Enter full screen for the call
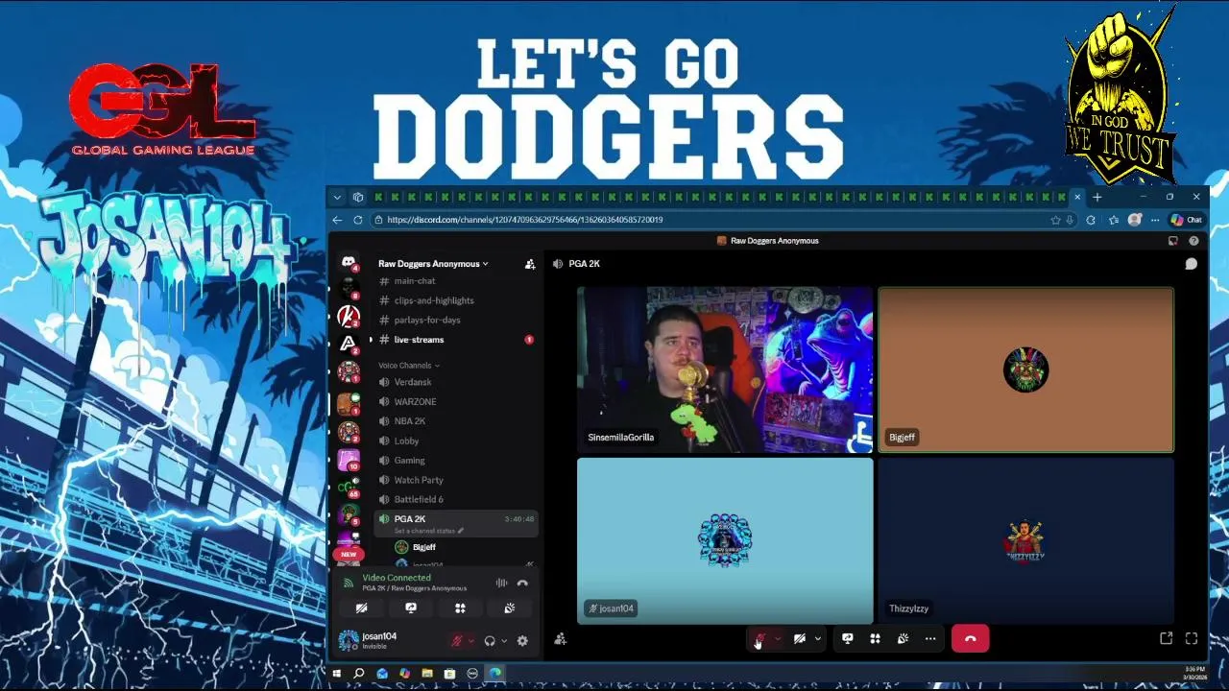 pyautogui.click(x=1192, y=638)
